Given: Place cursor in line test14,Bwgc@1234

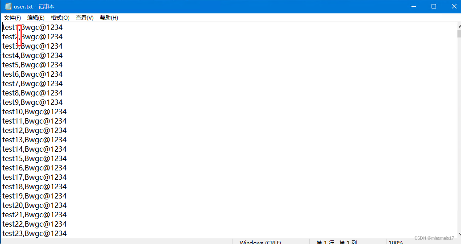Looking at the screenshot, I should [34, 149].
